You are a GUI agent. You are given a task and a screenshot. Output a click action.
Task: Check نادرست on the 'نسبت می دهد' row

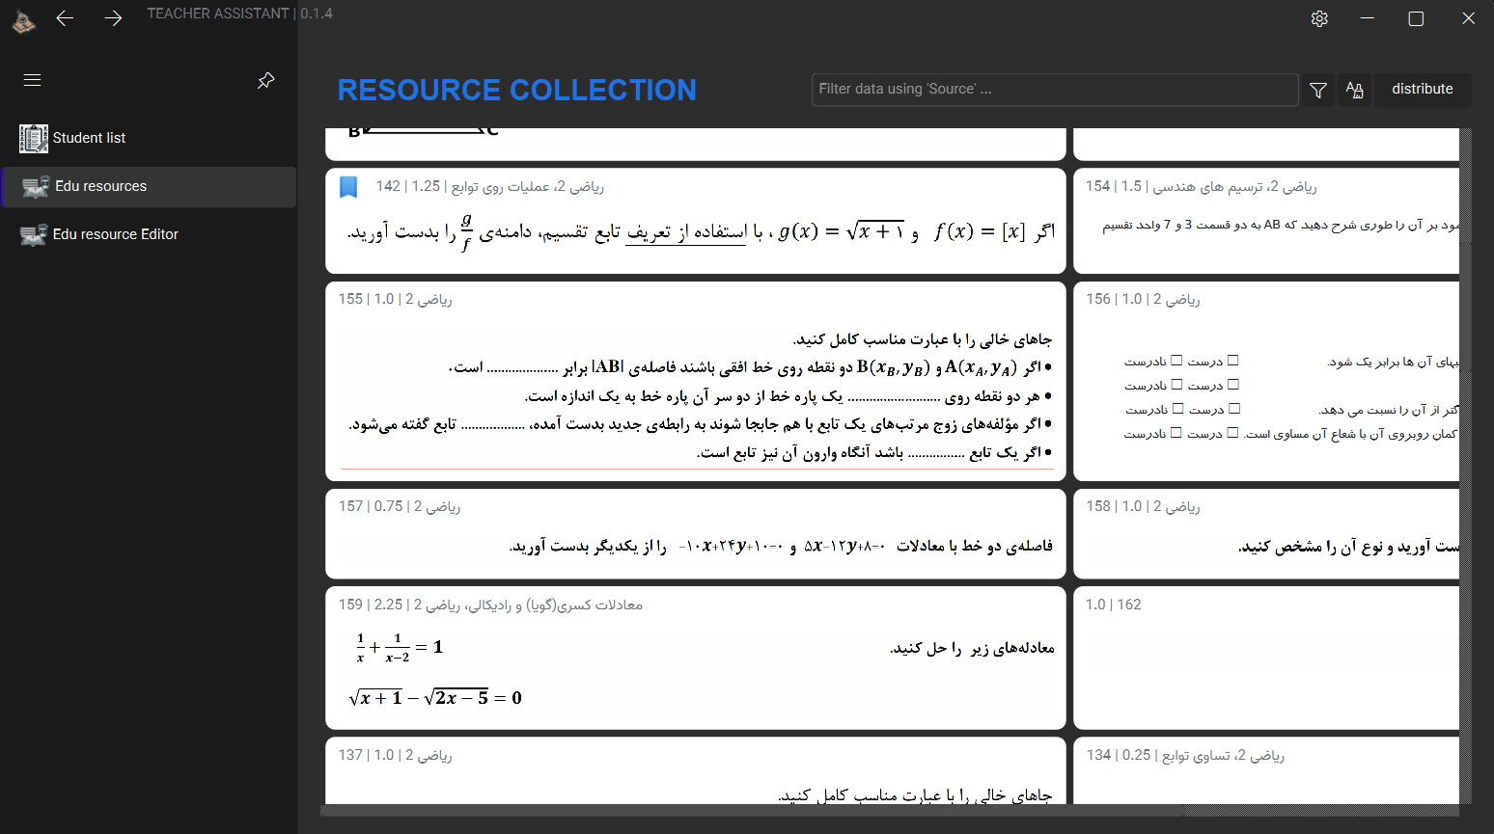click(1177, 409)
